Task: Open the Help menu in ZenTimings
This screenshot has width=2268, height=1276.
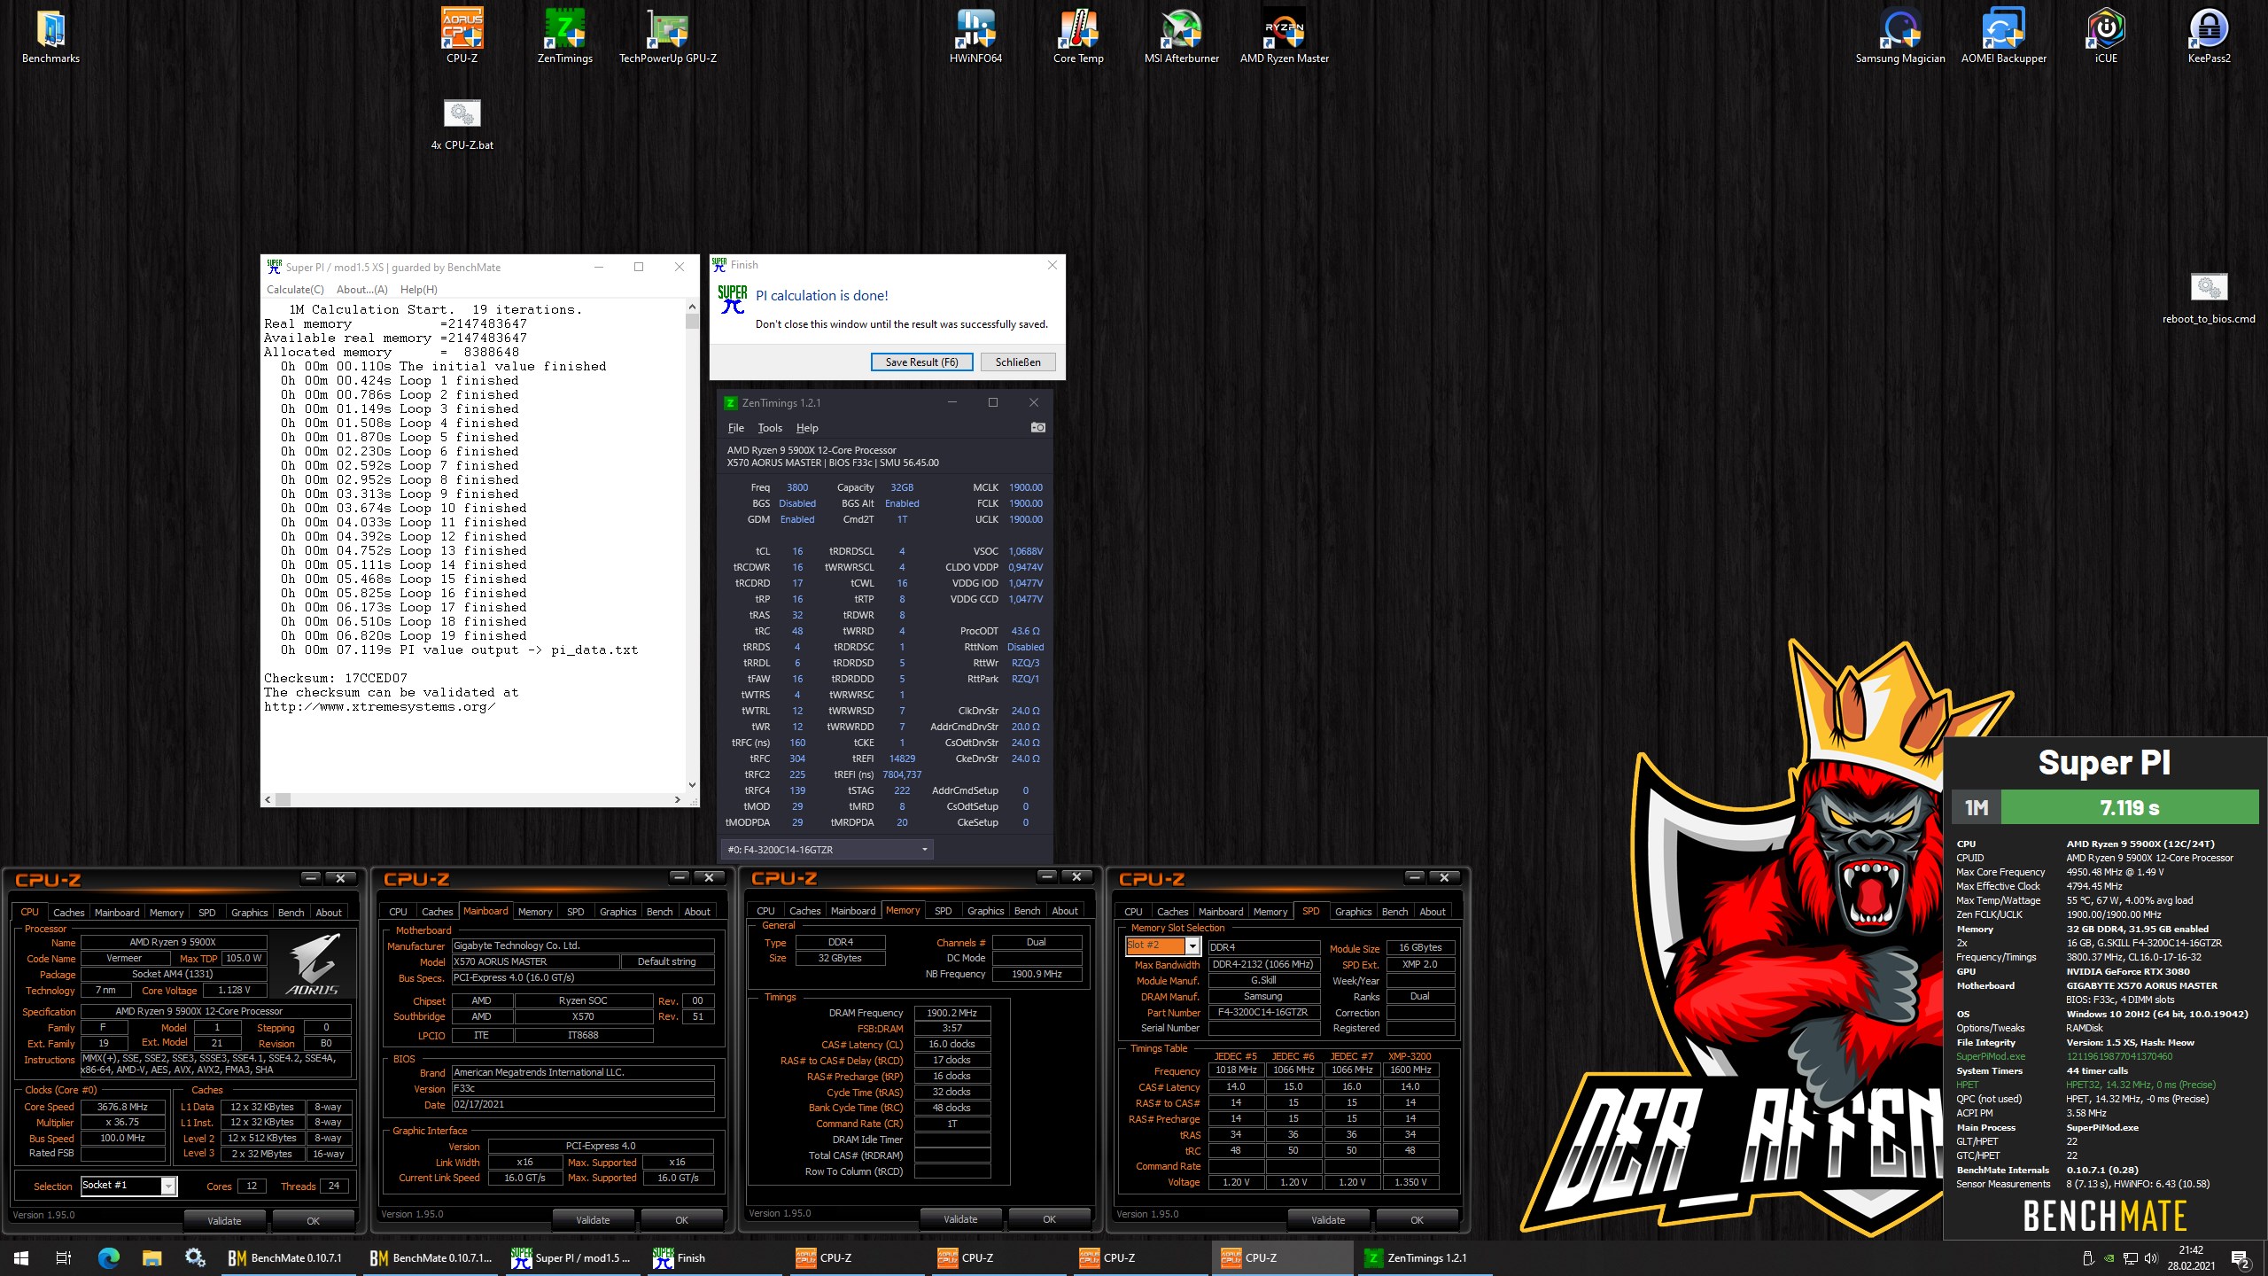Action: (806, 427)
